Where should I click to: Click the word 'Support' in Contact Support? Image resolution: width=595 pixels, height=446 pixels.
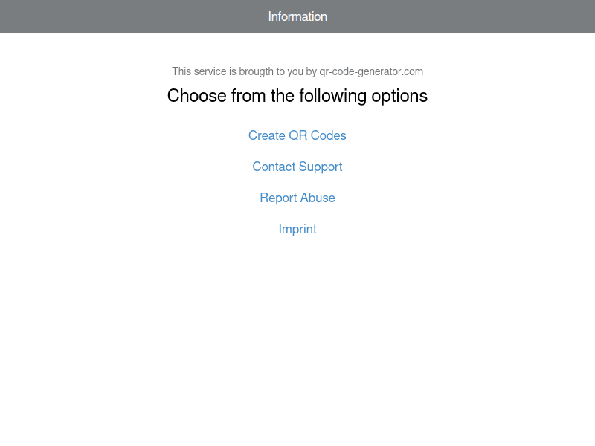[321, 167]
